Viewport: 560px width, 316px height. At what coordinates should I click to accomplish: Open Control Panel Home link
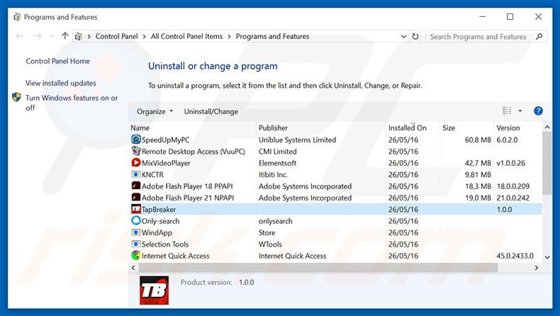[x=58, y=61]
